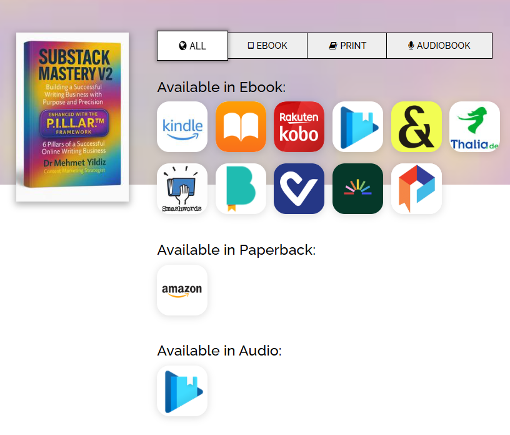Select the Rakuten Kobo store icon
Image resolution: width=510 pixels, height=435 pixels.
tap(299, 127)
